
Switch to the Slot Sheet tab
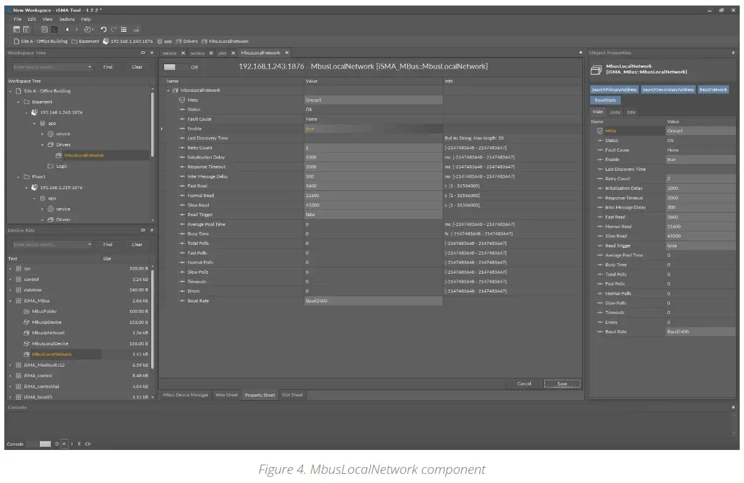tap(292, 395)
